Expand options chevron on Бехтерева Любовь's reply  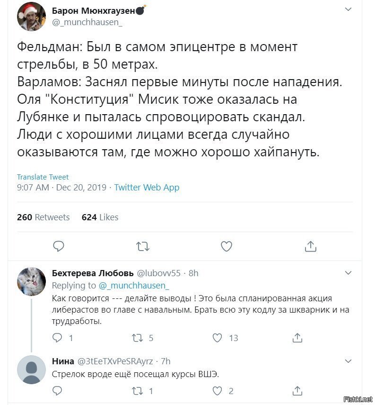click(x=348, y=273)
